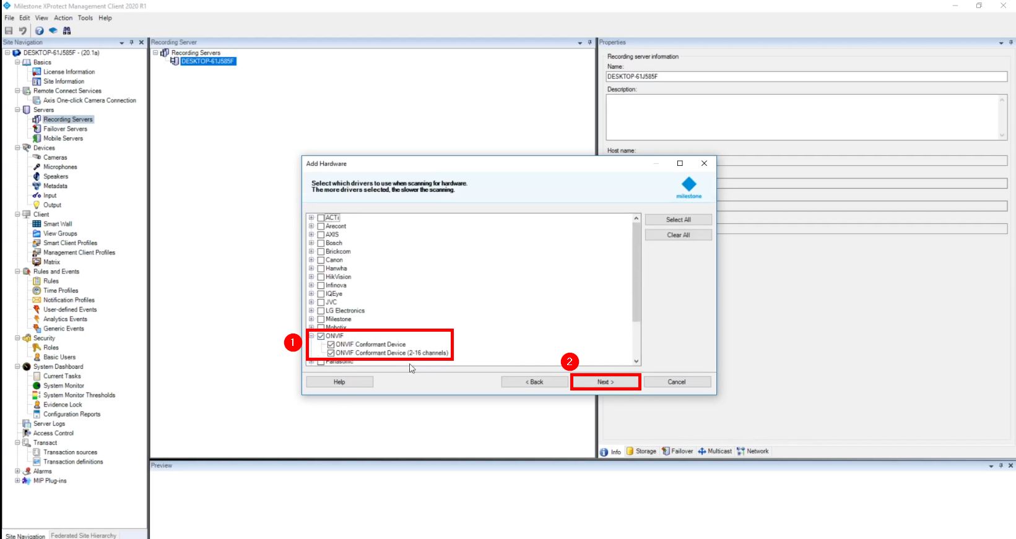Click Next in Add Hardware dialog
Viewport: 1016px width, 539px height.
point(606,382)
